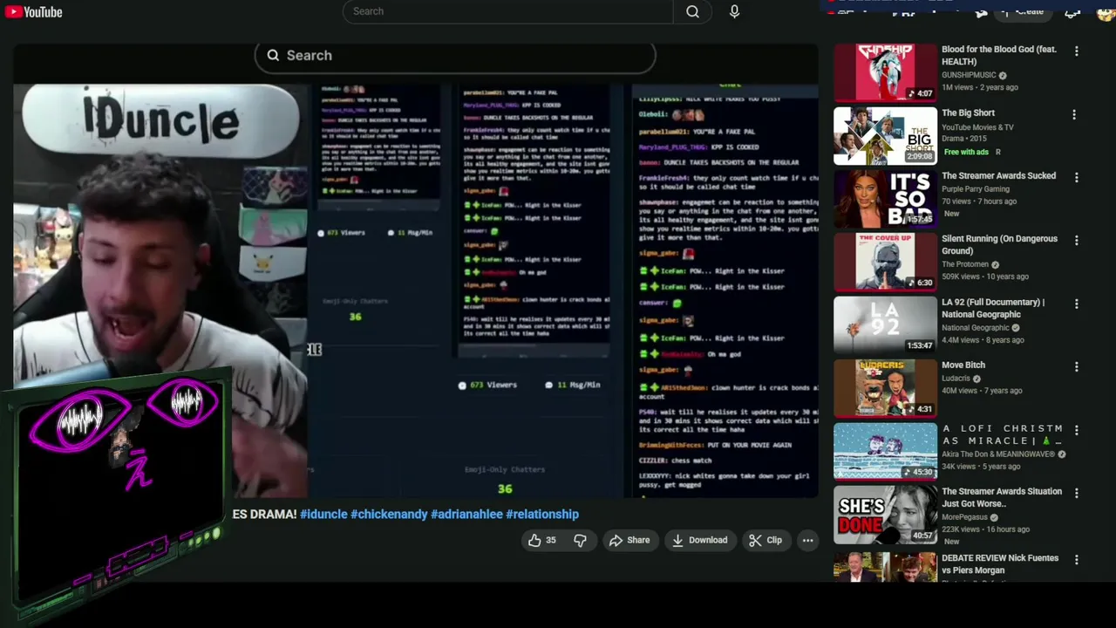Viewport: 1116px width, 628px height.
Task: Visit GUNSHIPMUSIC channel name
Action: [x=968, y=75]
